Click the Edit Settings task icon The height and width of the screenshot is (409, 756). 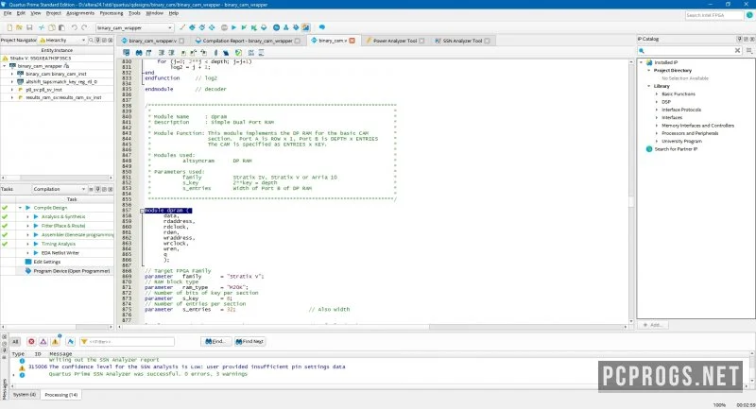click(28, 262)
